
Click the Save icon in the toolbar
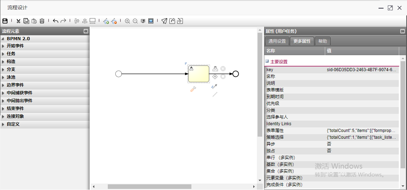[x=5, y=21]
